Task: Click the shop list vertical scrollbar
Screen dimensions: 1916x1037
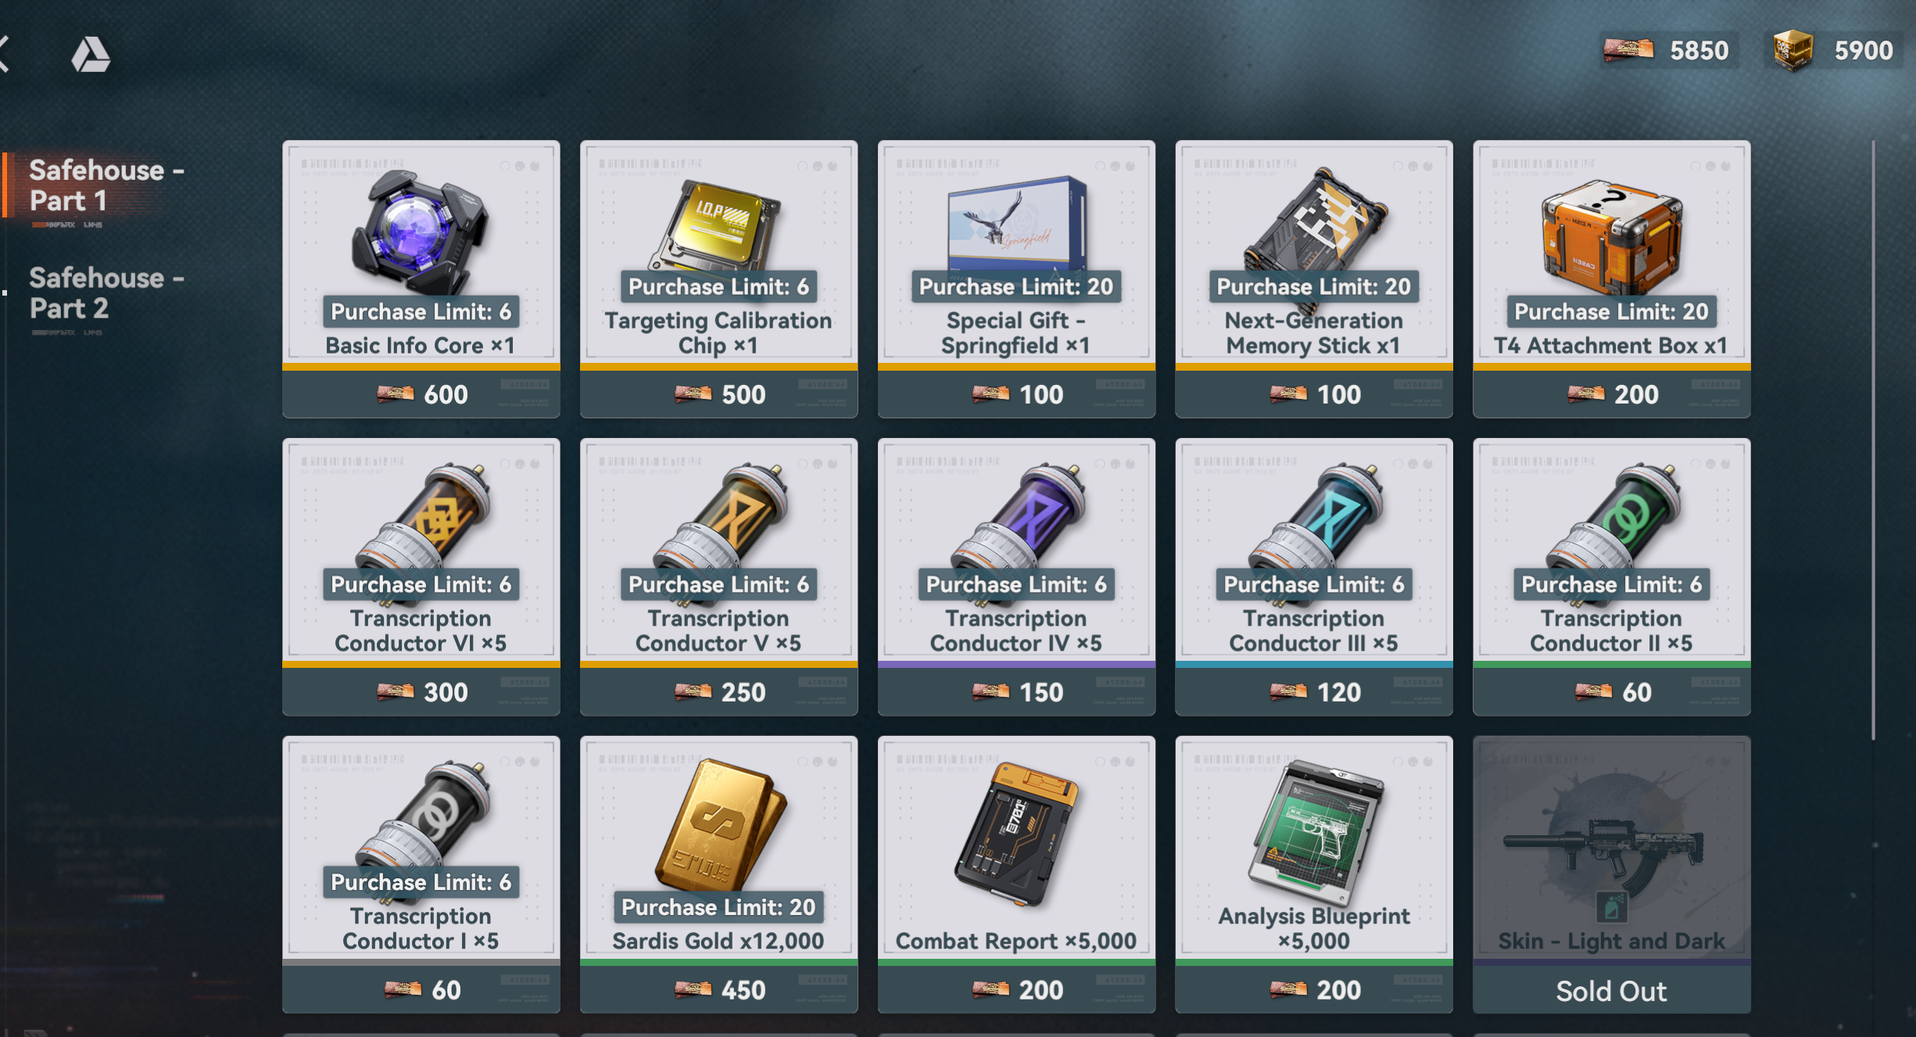Action: pyautogui.click(x=1873, y=440)
